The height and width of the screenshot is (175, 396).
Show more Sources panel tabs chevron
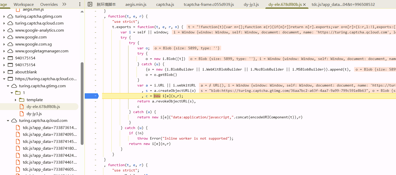64,4
